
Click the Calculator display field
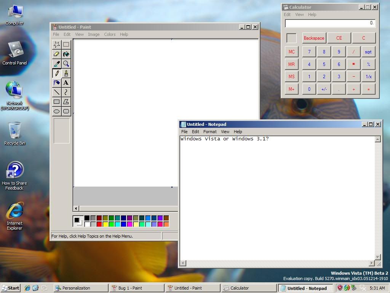pyautogui.click(x=330, y=23)
